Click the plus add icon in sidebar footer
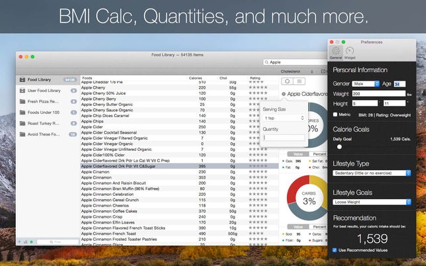Image resolution: width=426 pixels, height=266 pixels. coord(20,242)
